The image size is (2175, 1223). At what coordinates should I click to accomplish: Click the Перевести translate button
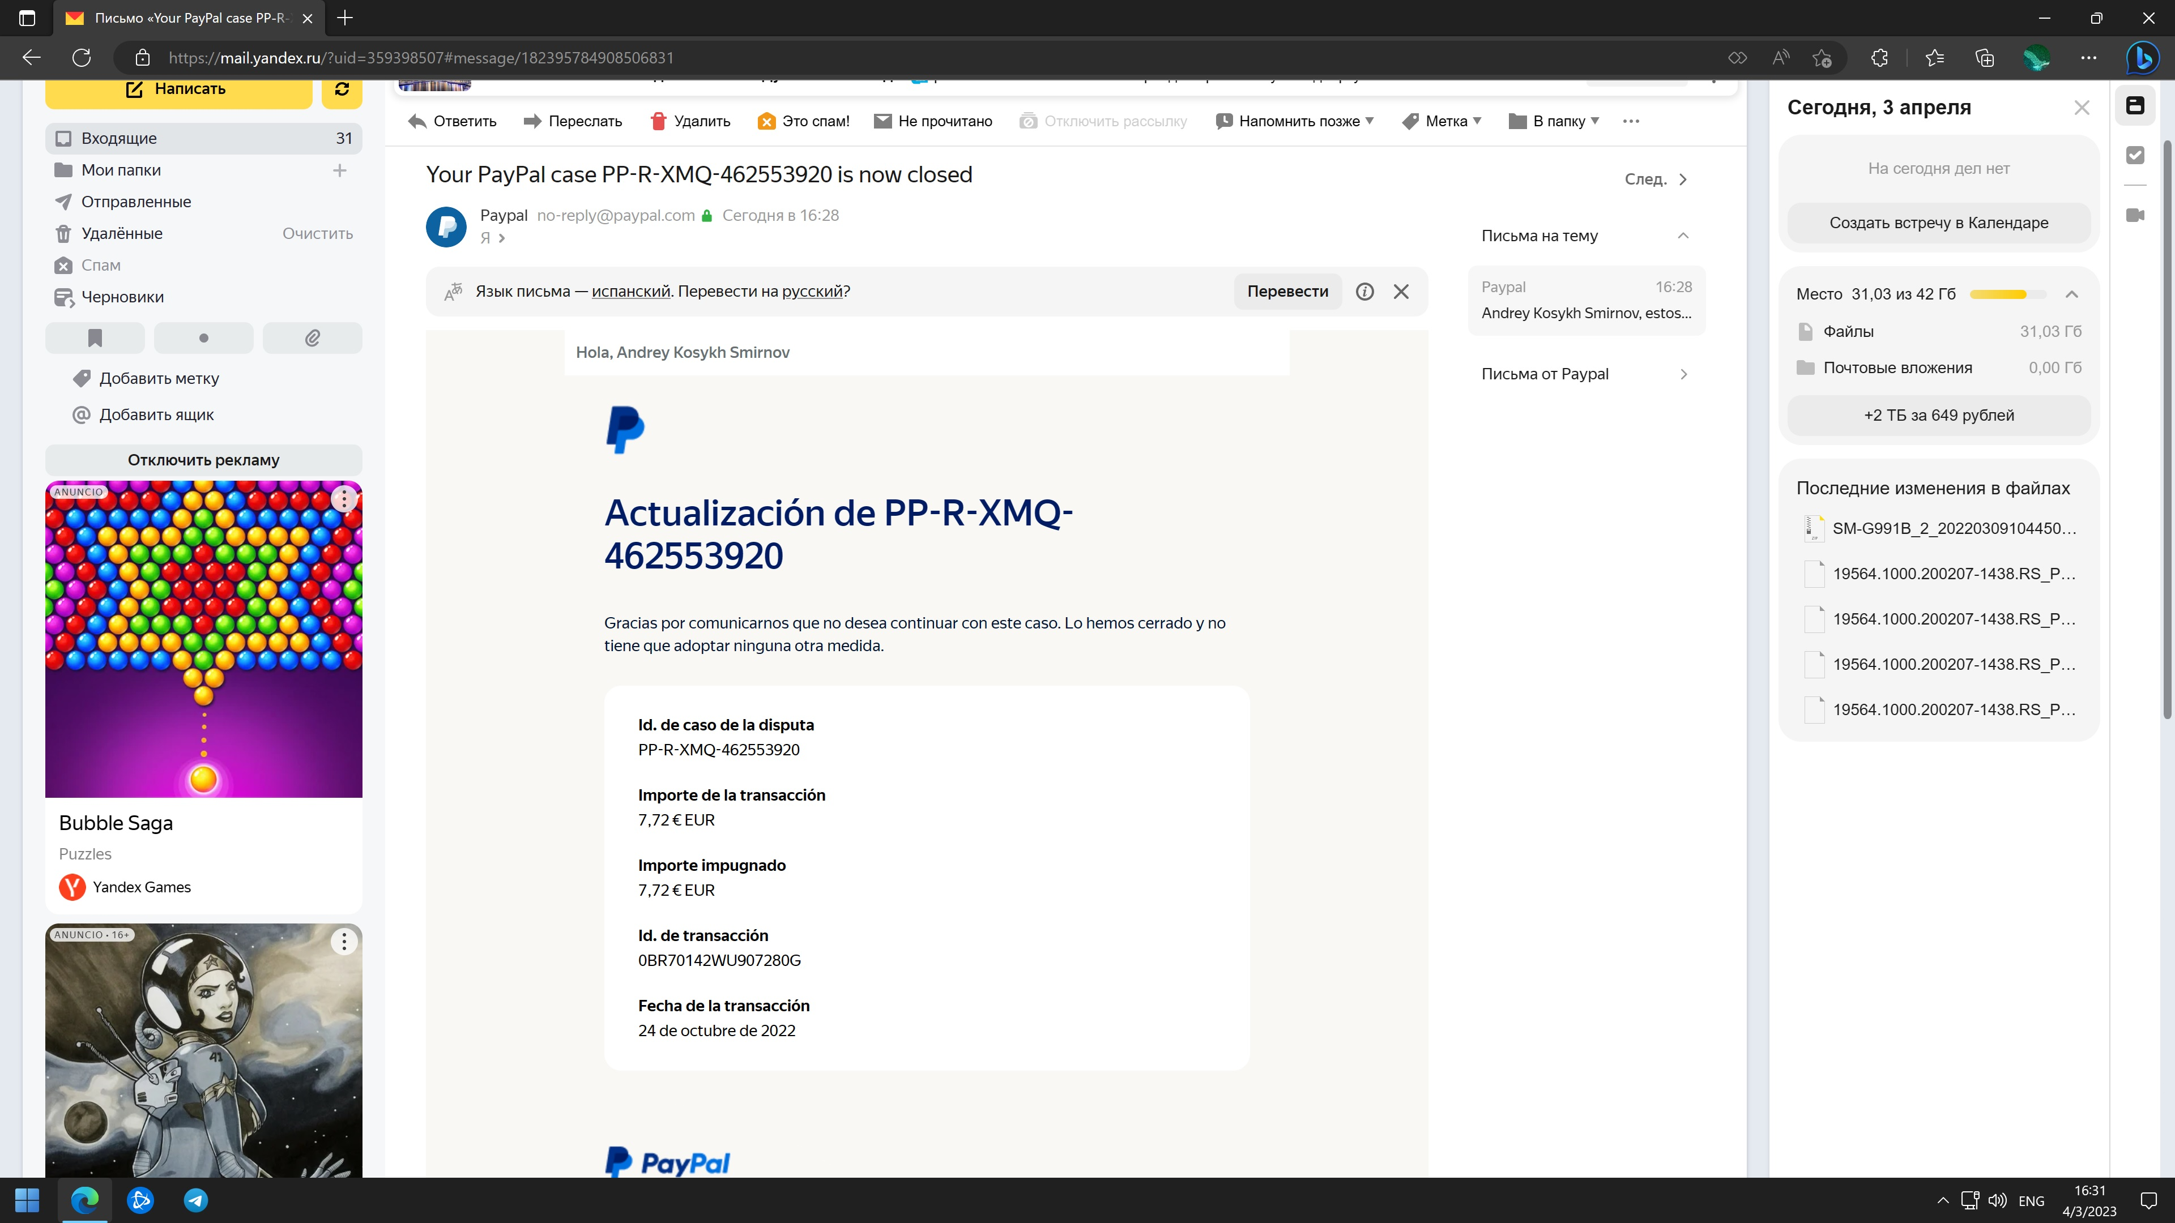click(1287, 291)
